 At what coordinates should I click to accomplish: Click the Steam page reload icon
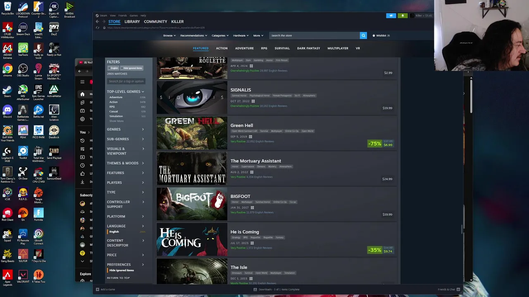point(98,28)
